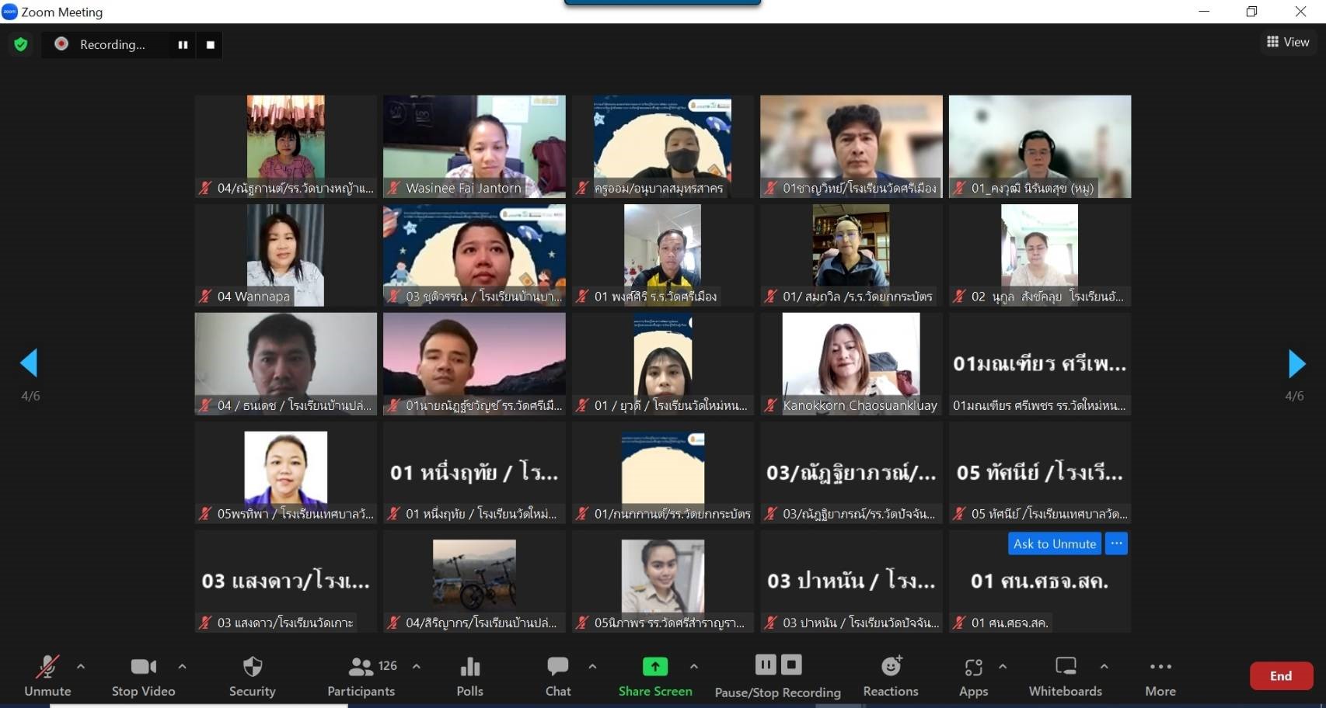Click the green Share Screen icon

[x=654, y=667]
